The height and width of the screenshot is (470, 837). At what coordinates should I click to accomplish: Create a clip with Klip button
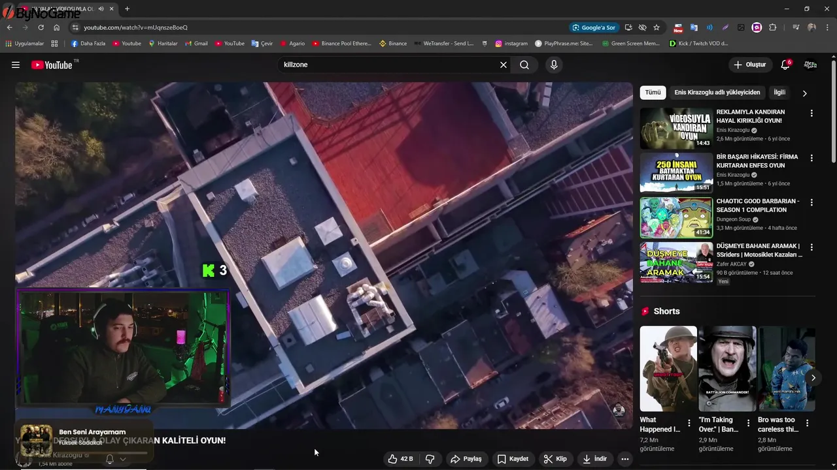tap(555, 459)
